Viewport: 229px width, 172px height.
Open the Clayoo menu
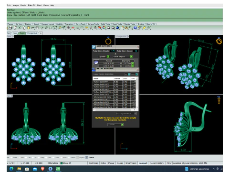46,5
